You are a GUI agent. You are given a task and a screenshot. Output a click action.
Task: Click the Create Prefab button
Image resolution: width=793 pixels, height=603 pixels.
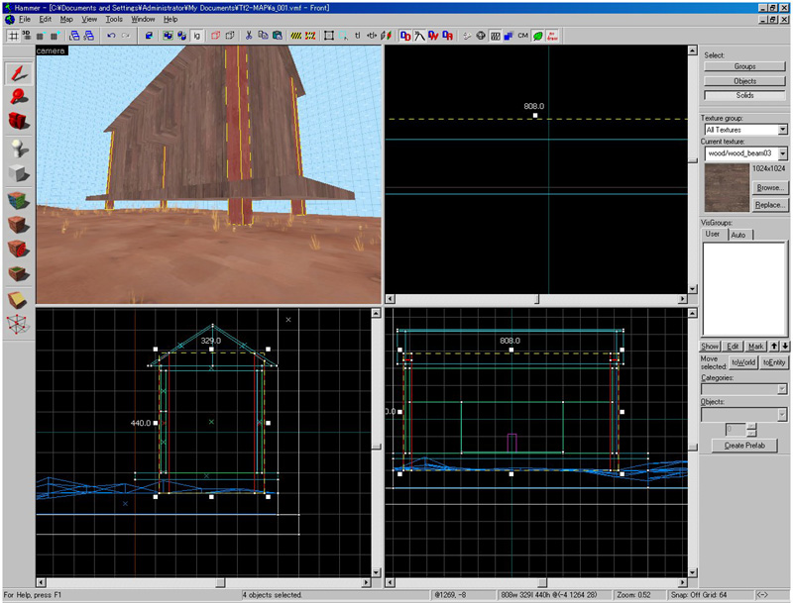744,446
